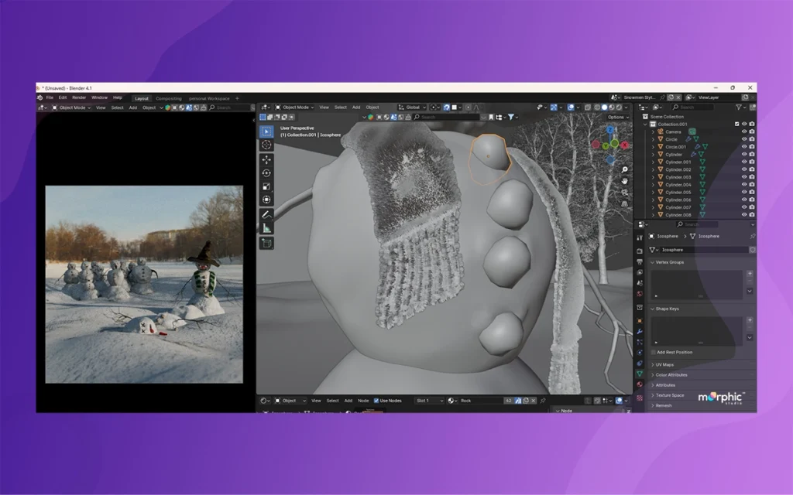Viewport: 793px width, 495px height.
Task: Activate the Move tool
Action: (x=266, y=159)
